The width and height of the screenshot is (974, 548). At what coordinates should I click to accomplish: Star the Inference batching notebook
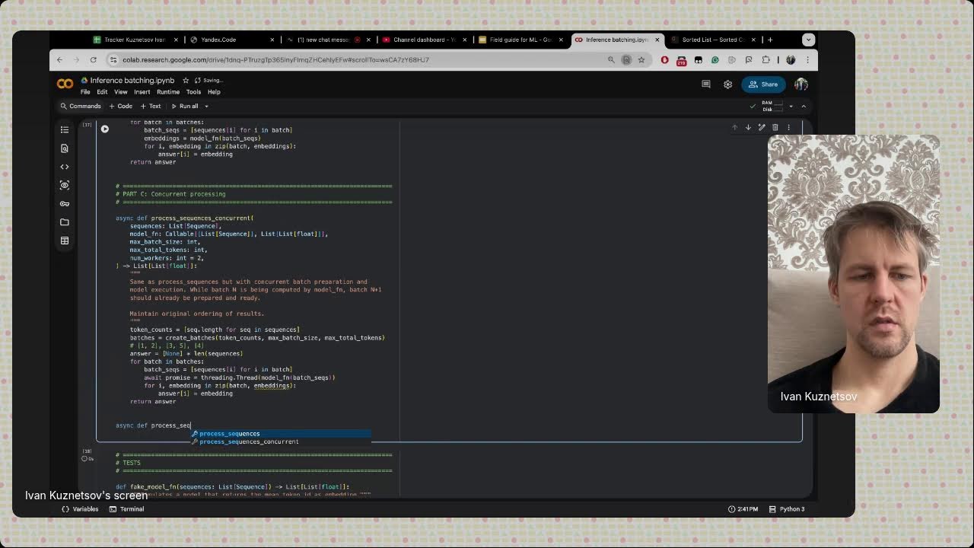[x=186, y=80]
